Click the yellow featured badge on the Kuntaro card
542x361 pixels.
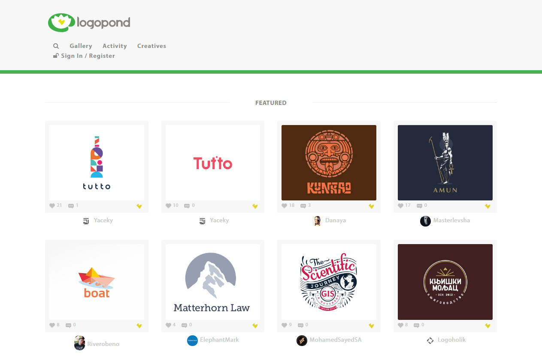[371, 206]
